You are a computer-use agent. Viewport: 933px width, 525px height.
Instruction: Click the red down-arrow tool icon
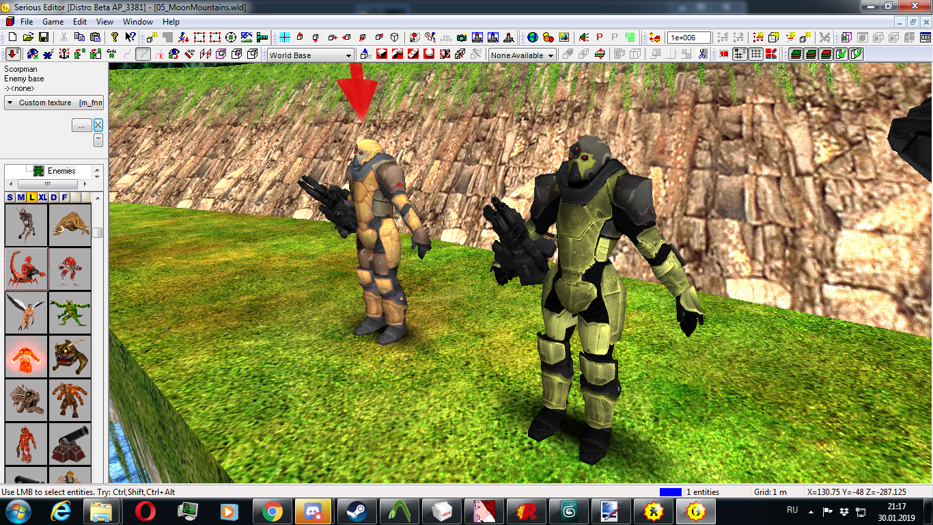click(13, 54)
